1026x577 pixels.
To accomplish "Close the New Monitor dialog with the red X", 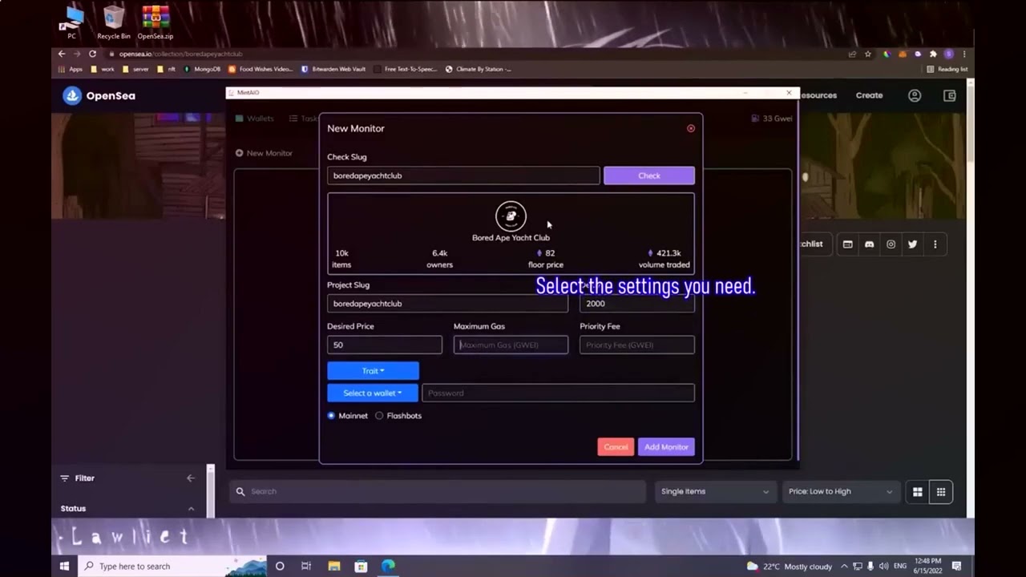I will (x=691, y=128).
